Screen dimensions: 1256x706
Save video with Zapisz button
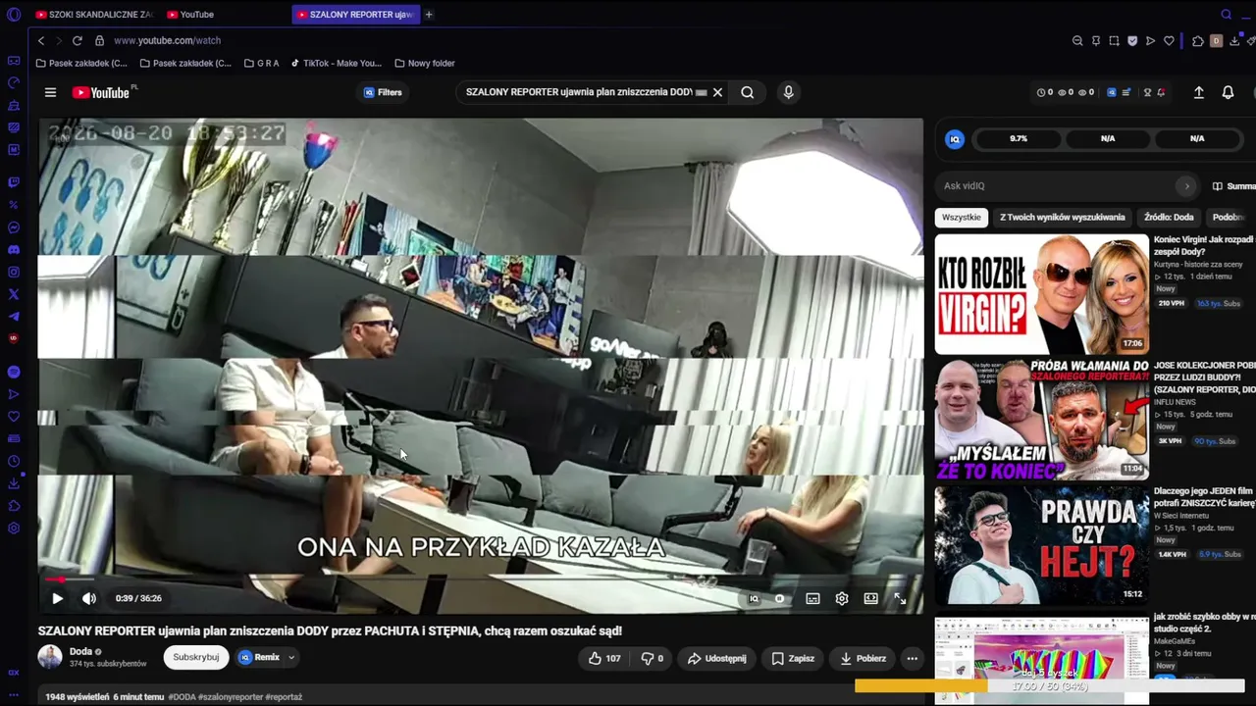coord(793,658)
